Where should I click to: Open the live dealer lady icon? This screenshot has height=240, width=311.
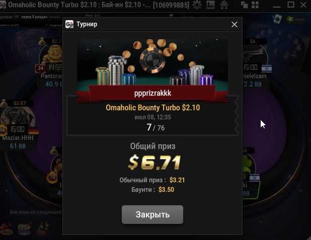[42, 228]
